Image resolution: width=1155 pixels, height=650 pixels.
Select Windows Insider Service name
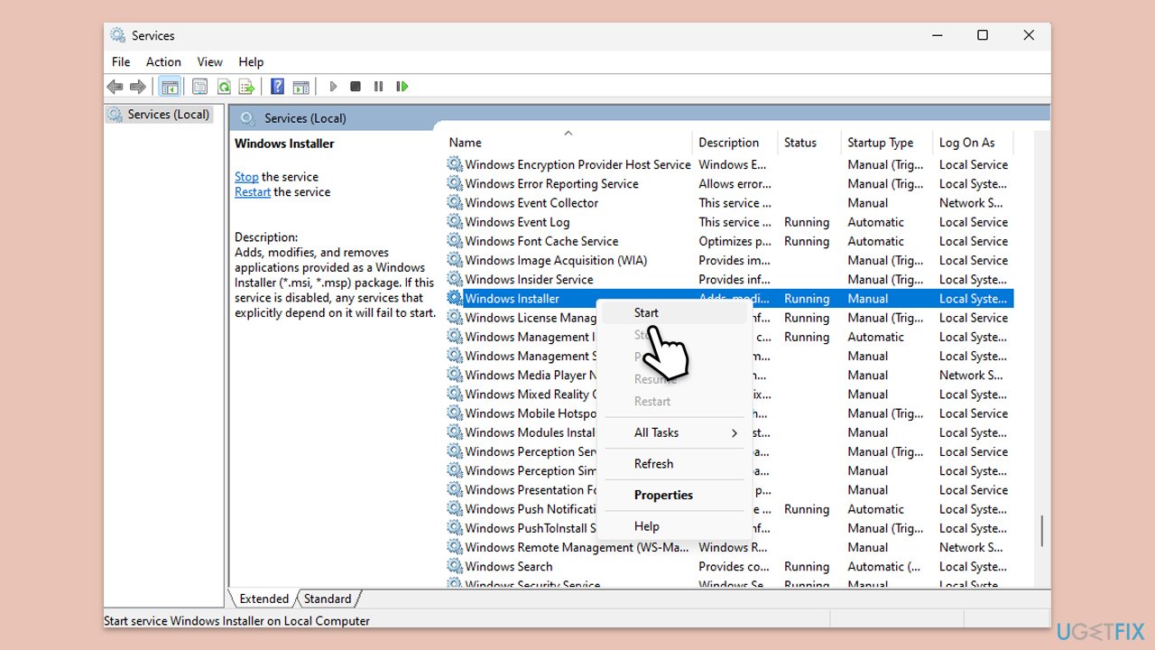tap(529, 280)
